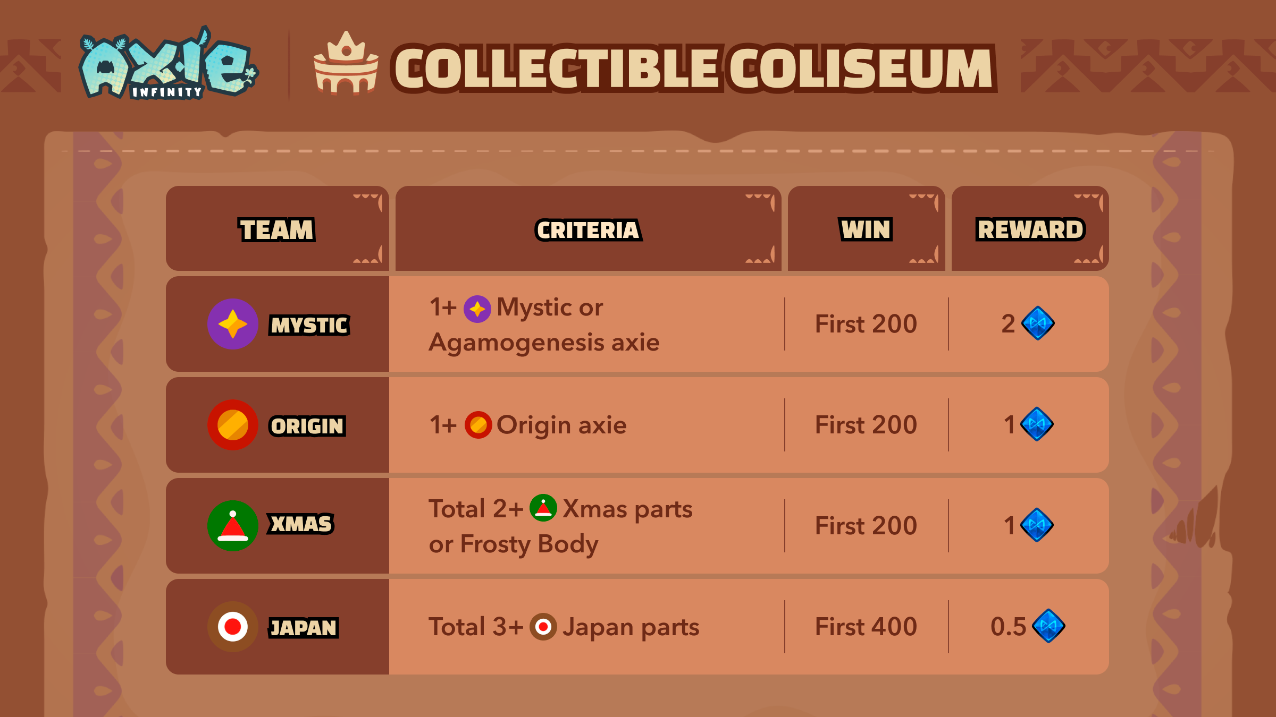The width and height of the screenshot is (1276, 717).
Task: Click the small Origin icon in criteria
Action: (x=478, y=425)
